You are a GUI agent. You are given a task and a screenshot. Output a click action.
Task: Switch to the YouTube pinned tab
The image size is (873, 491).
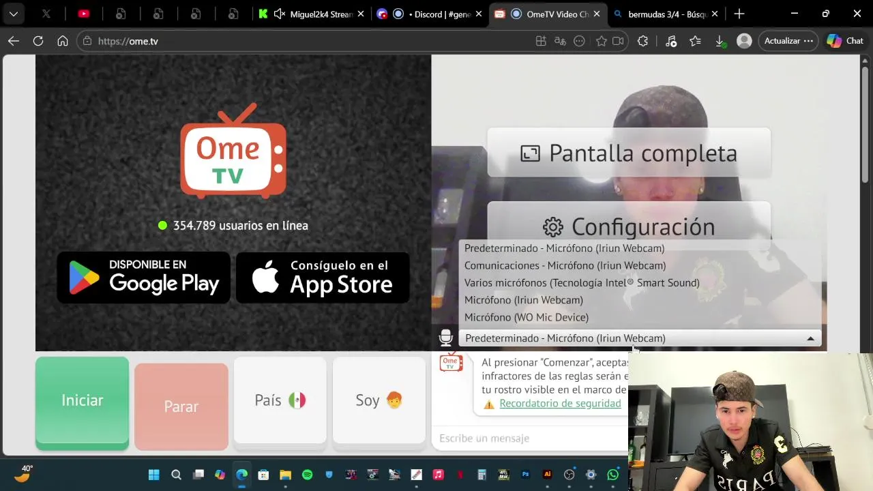point(83,14)
